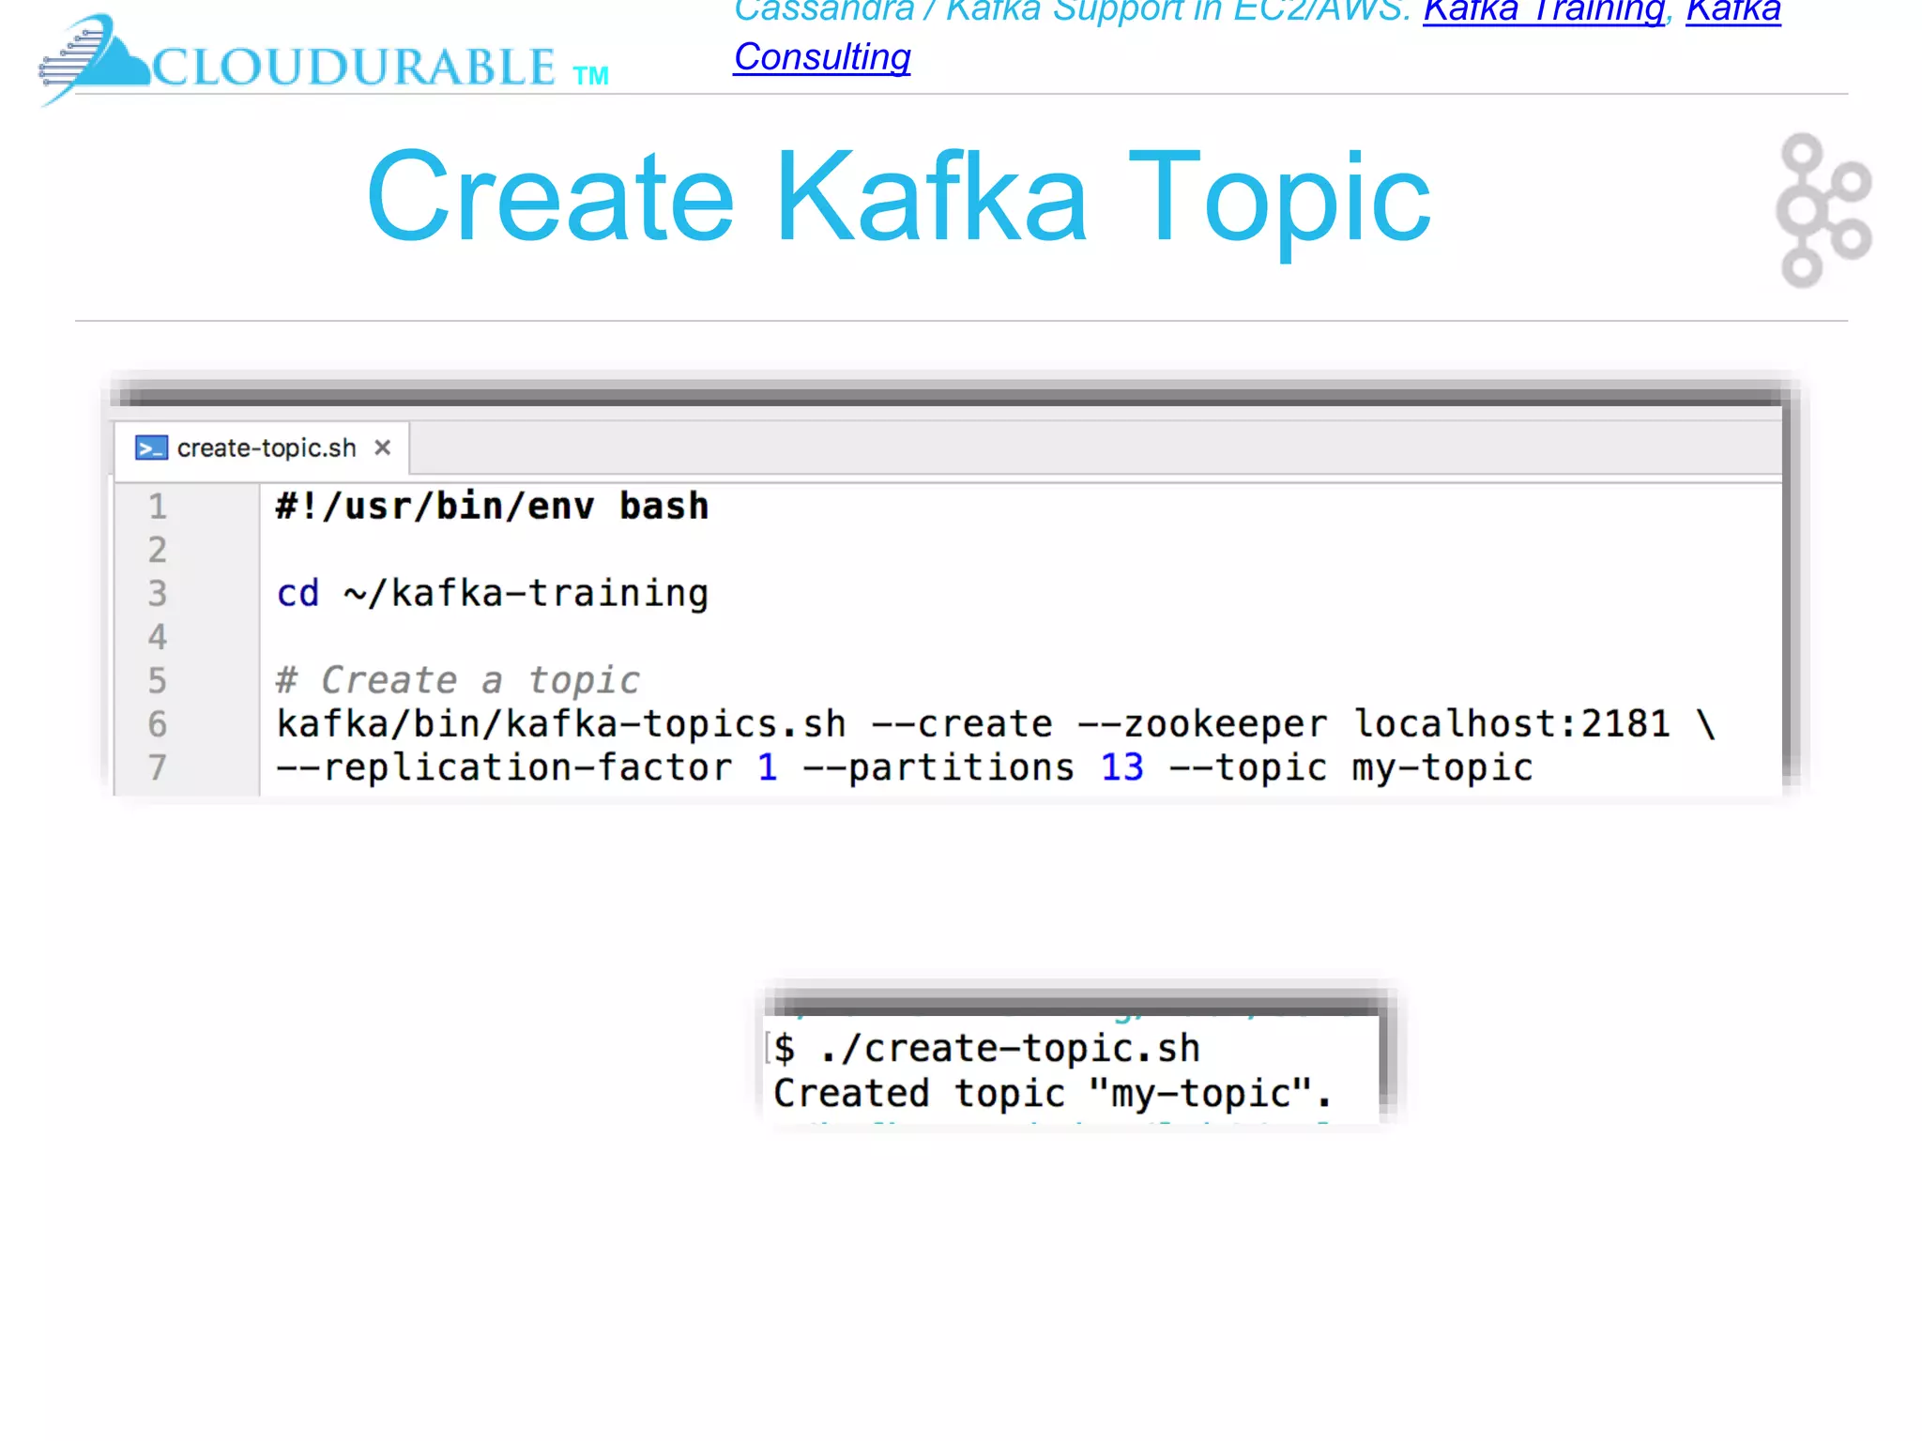The height and width of the screenshot is (1441, 1922).
Task: Click 'kafka/bin/kafka-topics.sh' in the code
Action: tap(561, 724)
